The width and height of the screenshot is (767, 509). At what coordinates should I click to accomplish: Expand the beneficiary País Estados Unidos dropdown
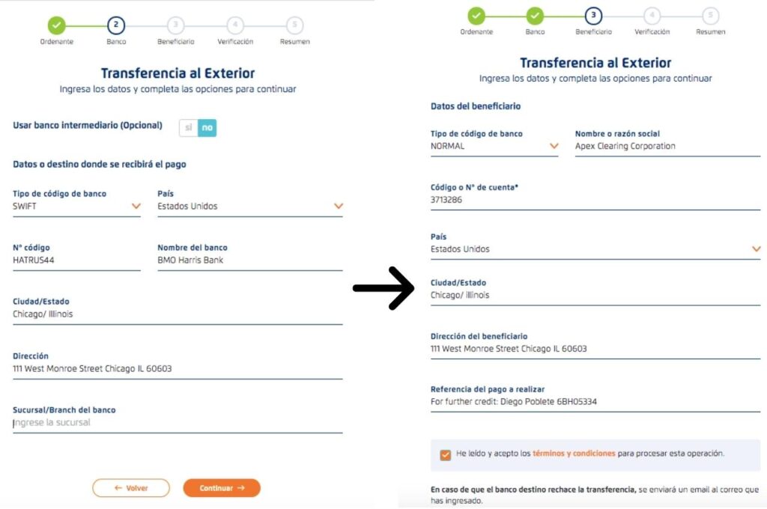point(595,249)
